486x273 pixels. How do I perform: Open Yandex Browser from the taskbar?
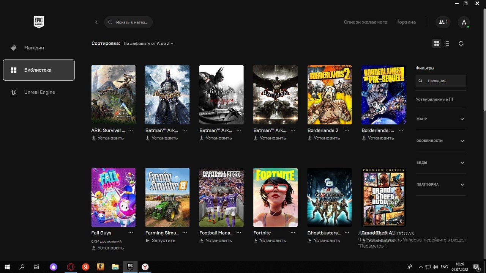(x=145, y=267)
